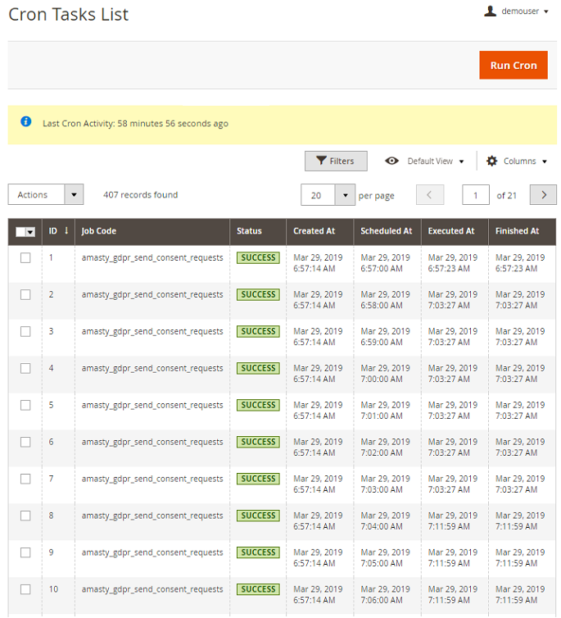This screenshot has width=561, height=618.
Task: Click the SUCCESS status badge in row 3
Action: [258, 332]
